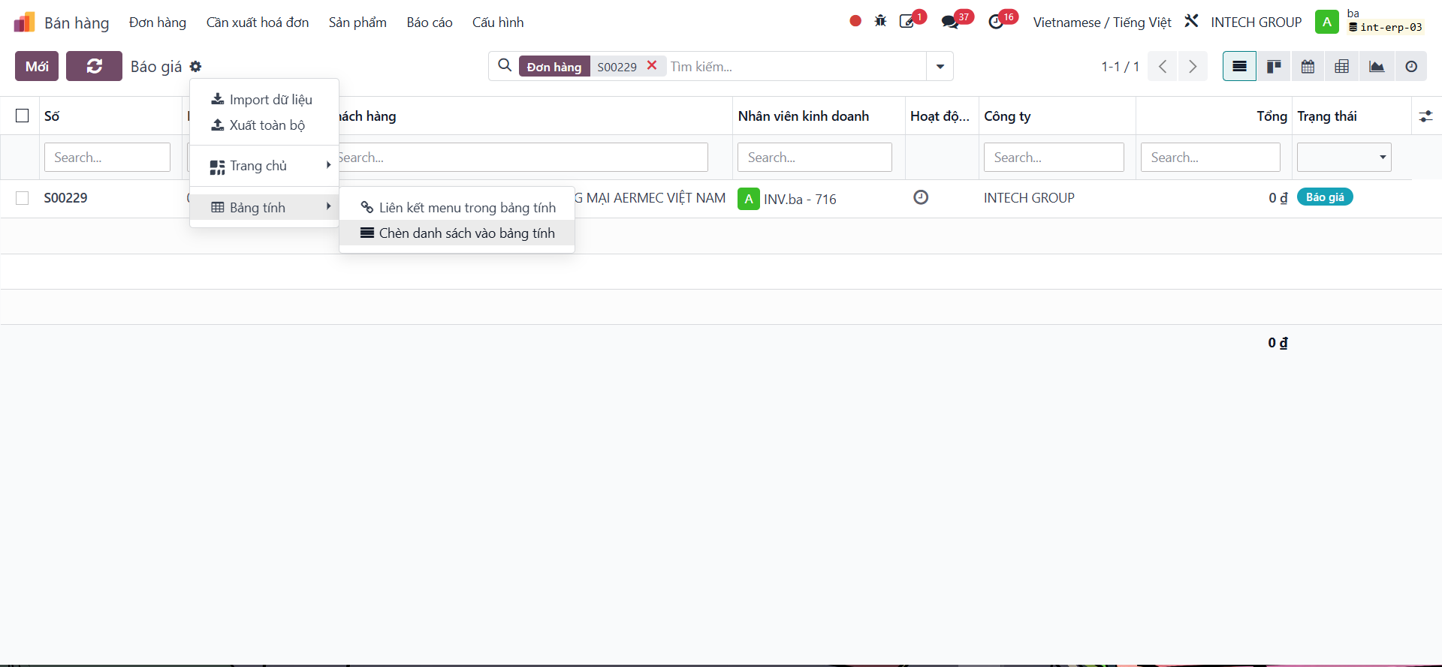Open the Cần xuất hoá đơn menu

tap(258, 22)
